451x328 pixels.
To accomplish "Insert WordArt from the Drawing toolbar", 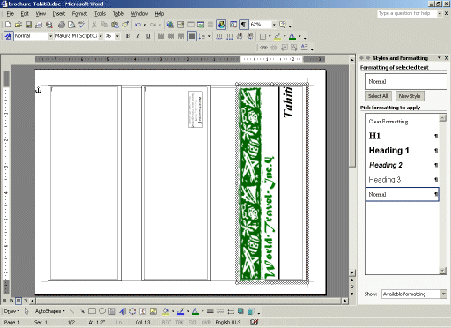I will [x=122, y=311].
